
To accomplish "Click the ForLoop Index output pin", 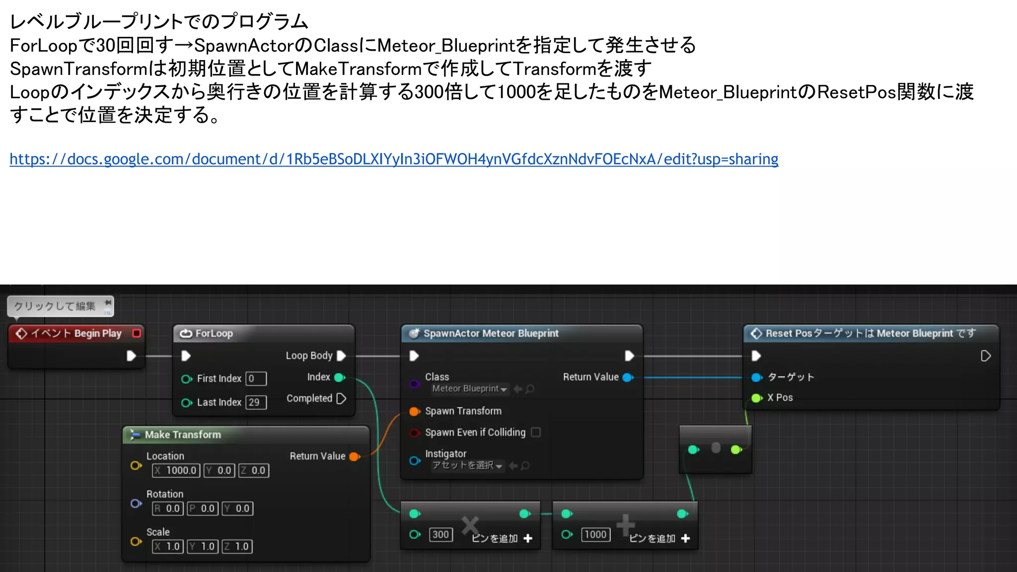I will [x=340, y=377].
